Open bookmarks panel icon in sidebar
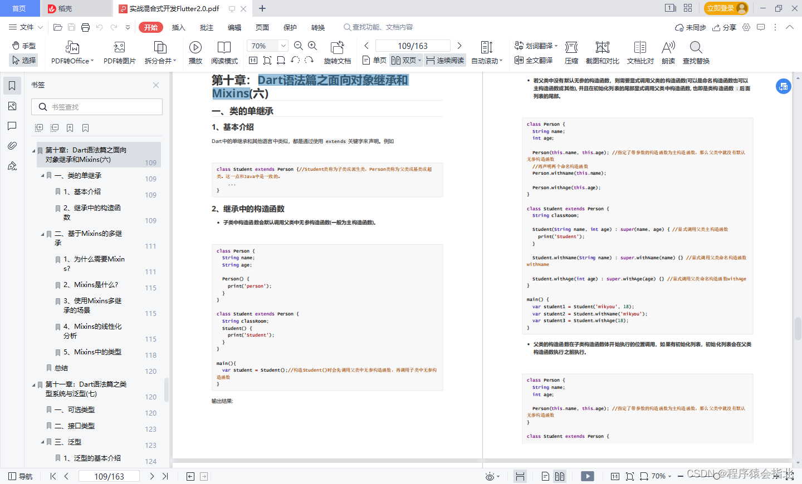Viewport: 802px width, 484px height. [x=12, y=86]
